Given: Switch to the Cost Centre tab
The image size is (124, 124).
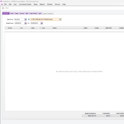Looking at the screenshot, I should [33, 13].
